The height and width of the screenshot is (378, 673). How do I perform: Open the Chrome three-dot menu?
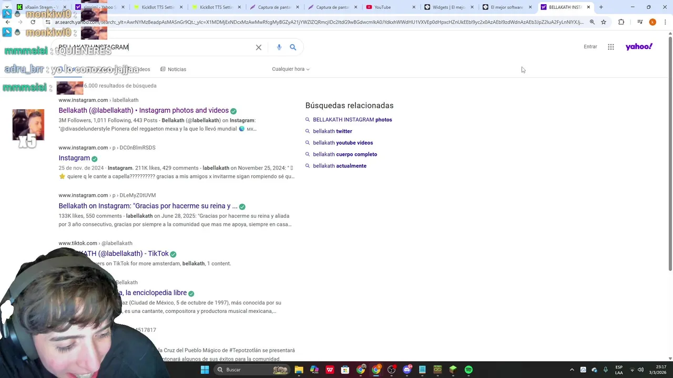[665, 22]
